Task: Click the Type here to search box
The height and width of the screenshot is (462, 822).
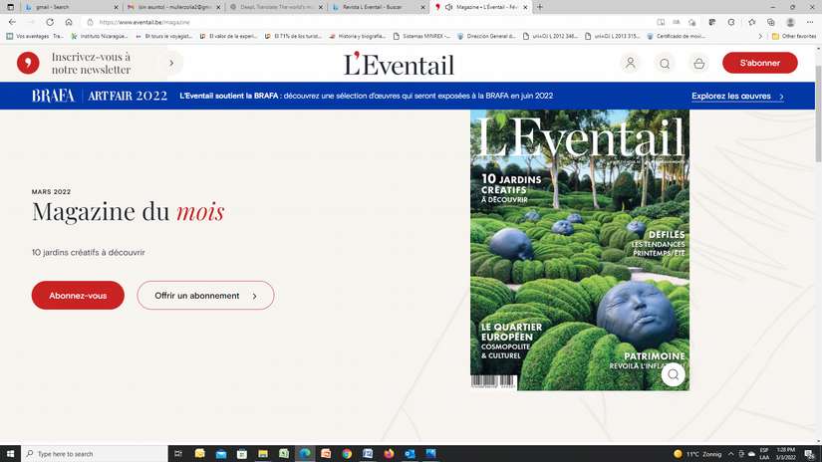Action: (x=95, y=454)
